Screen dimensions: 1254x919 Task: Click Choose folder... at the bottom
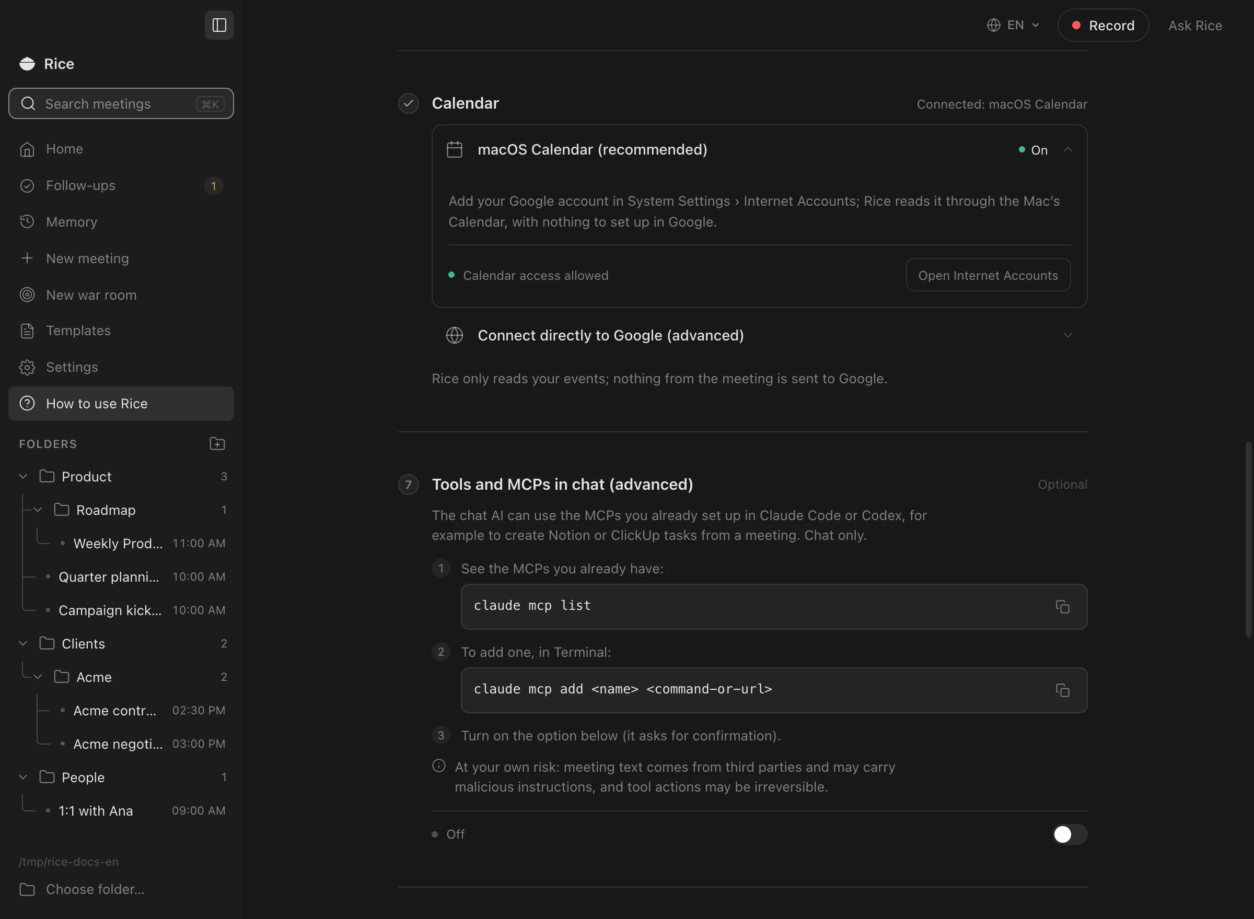coord(121,889)
